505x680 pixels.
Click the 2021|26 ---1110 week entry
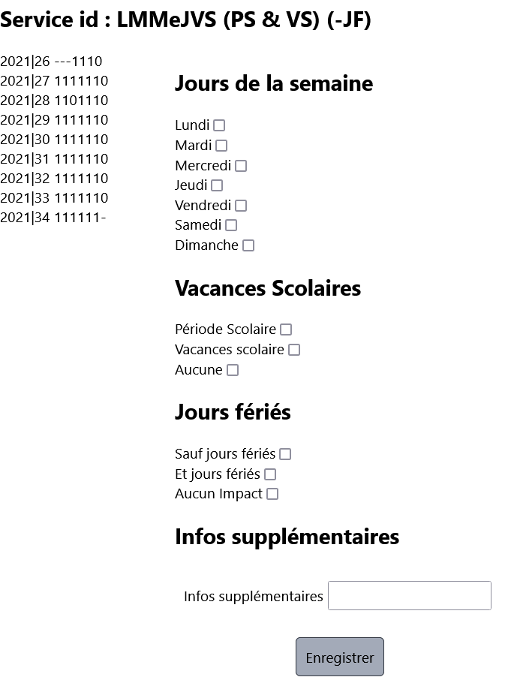[x=51, y=62]
